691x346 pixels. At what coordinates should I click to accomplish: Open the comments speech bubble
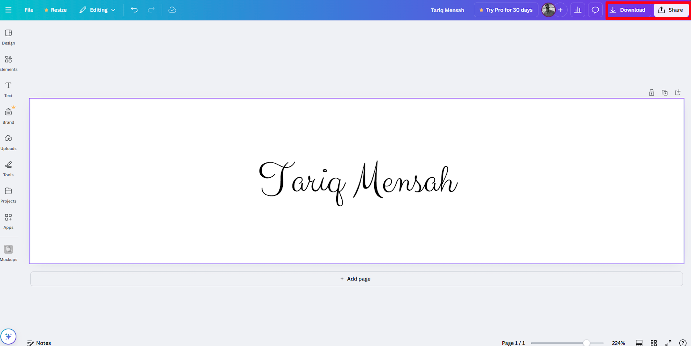click(595, 10)
